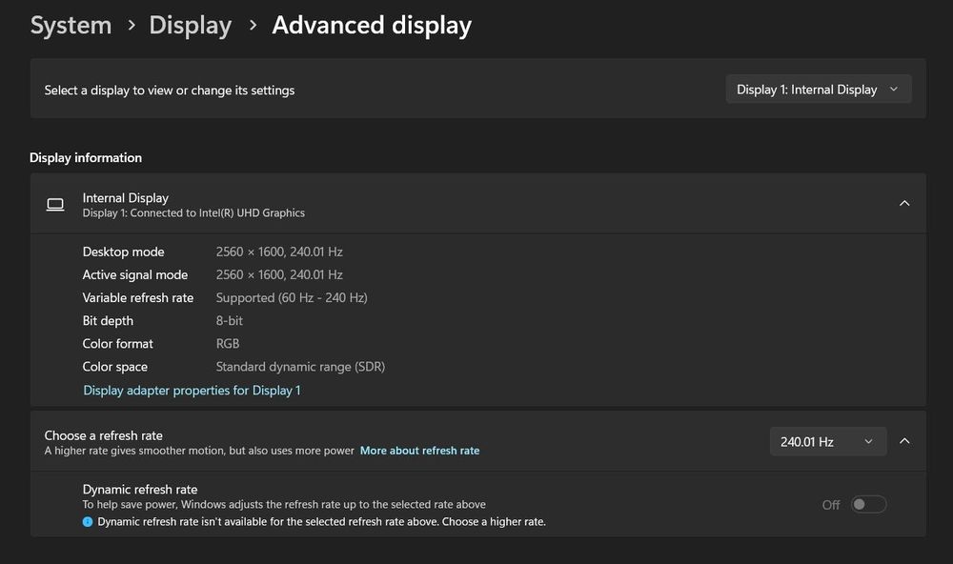Viewport: 953px width, 564px height.
Task: Collapse the Choose a refresh rate section
Action: click(x=904, y=441)
